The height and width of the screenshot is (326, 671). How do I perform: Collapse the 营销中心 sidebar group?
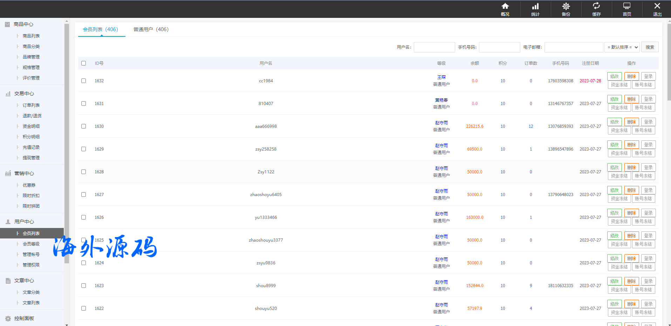[x=24, y=173]
